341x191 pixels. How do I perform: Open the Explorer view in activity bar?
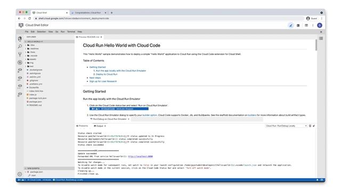coord(20,39)
